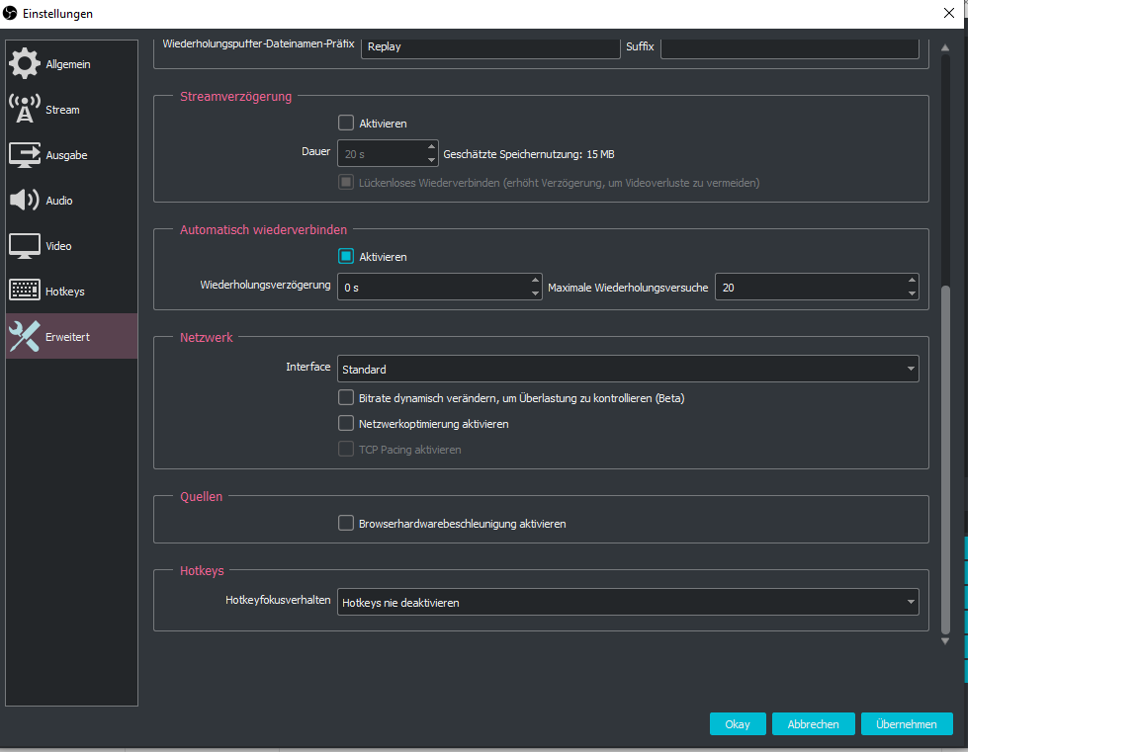Click the Audio speaker icon
This screenshot has width=1139, height=752.
(25, 201)
